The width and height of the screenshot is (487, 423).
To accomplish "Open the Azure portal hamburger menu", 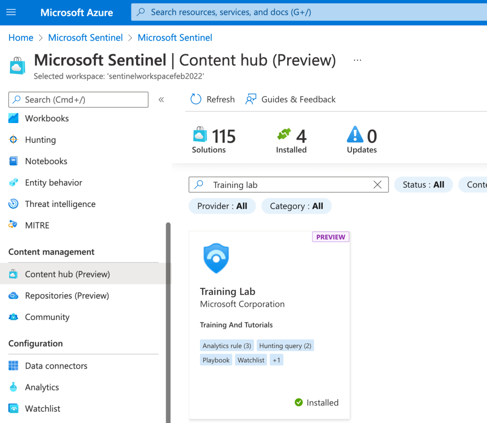I will (x=11, y=12).
